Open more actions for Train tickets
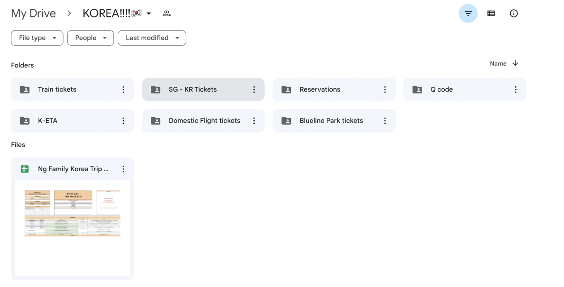This screenshot has width=564, height=287. coord(123,89)
